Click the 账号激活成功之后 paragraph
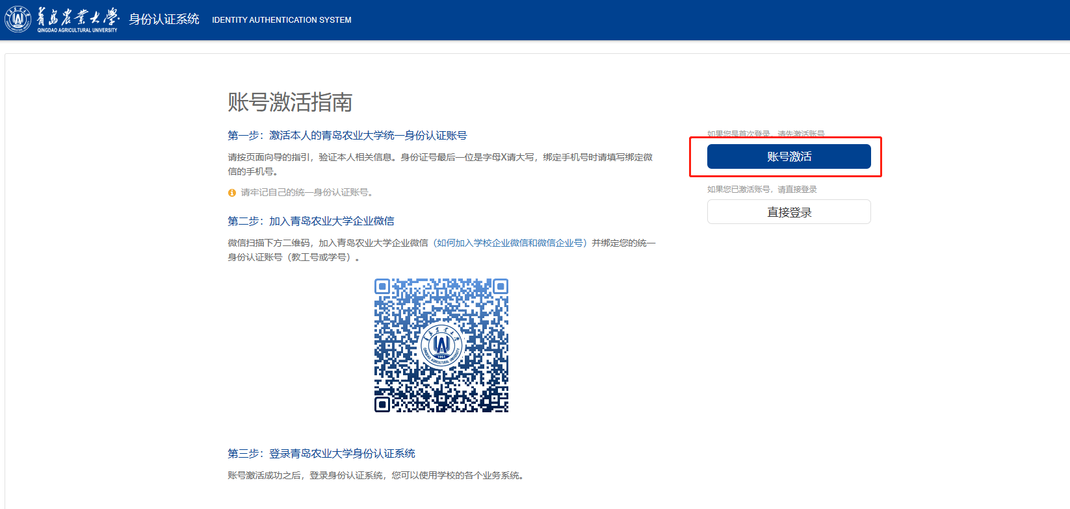 point(376,475)
